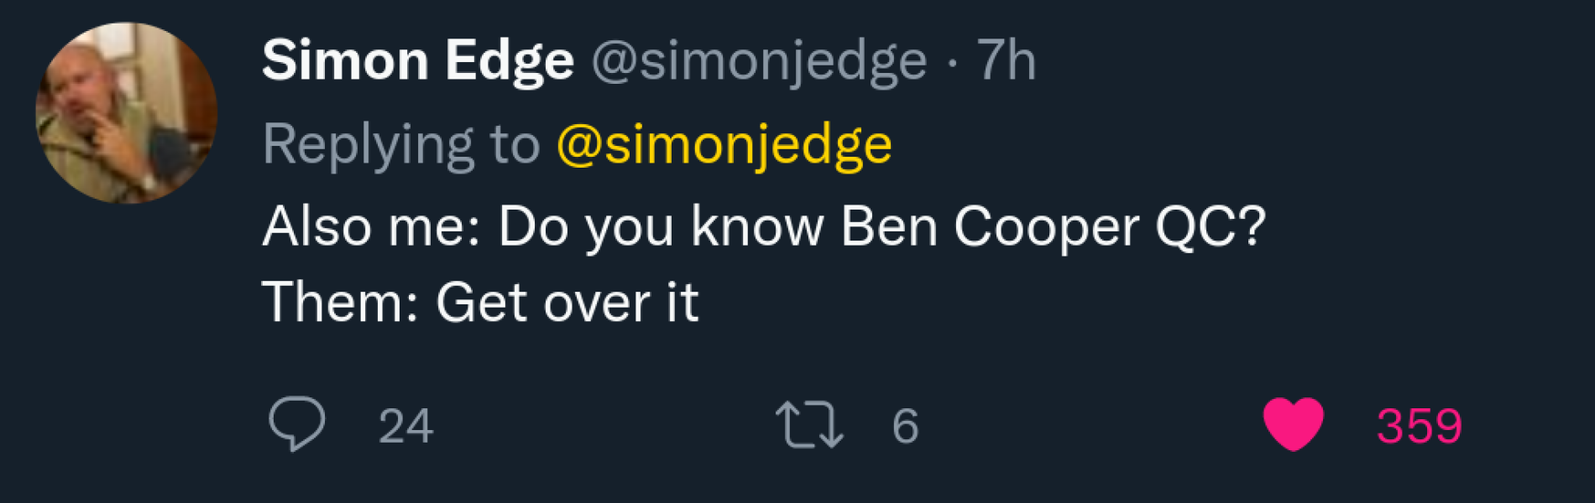Click the dot separator before 7h

(x=951, y=62)
